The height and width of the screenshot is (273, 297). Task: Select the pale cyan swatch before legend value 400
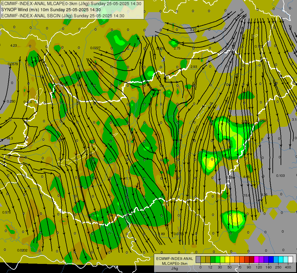tap(286, 259)
